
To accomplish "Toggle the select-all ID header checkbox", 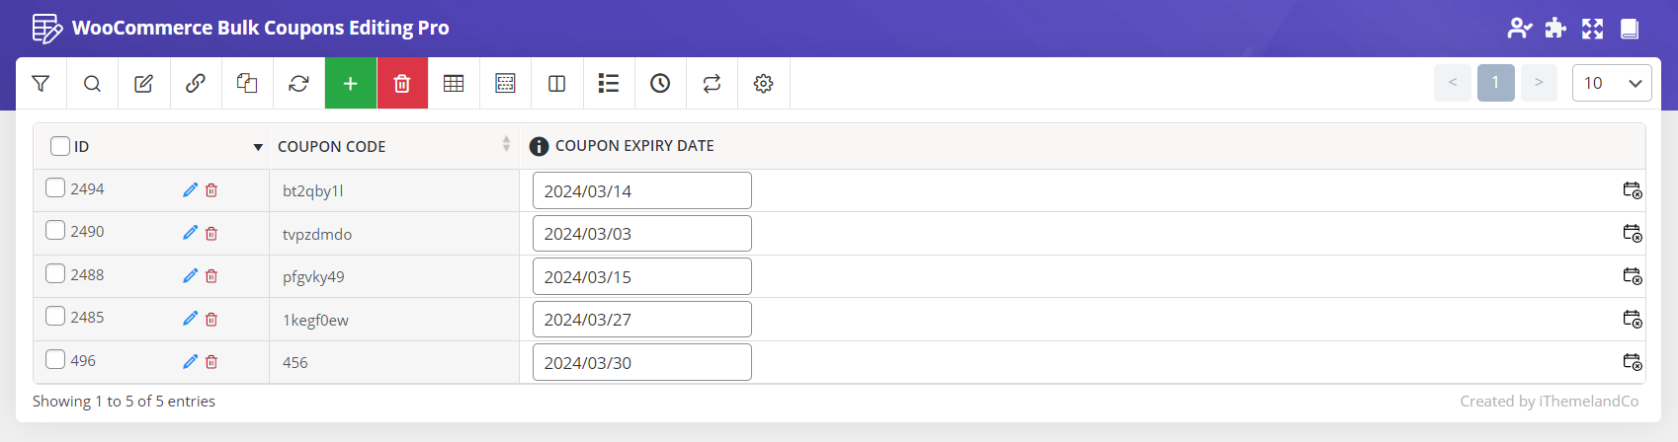I will point(60,146).
